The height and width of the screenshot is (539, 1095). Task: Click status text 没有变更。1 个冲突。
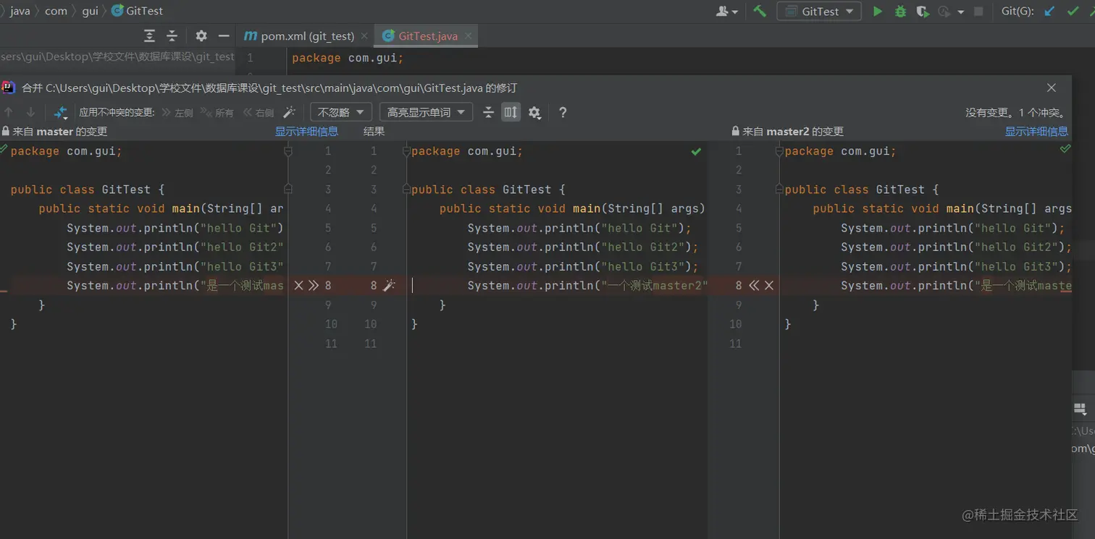point(1015,112)
